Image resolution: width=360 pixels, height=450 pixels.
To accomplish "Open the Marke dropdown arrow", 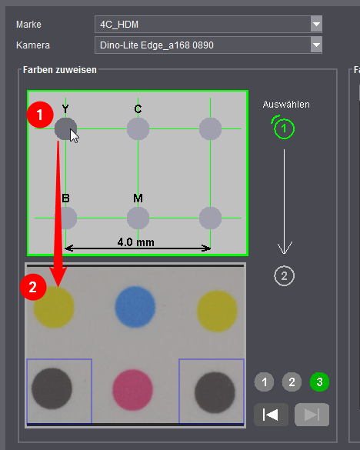I will click(316, 24).
